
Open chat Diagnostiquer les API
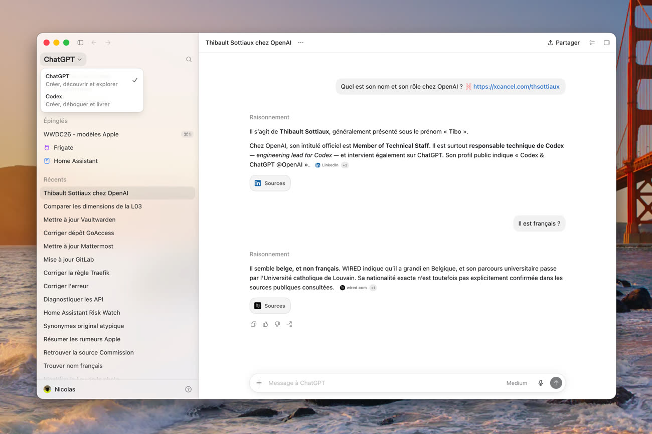(117, 299)
